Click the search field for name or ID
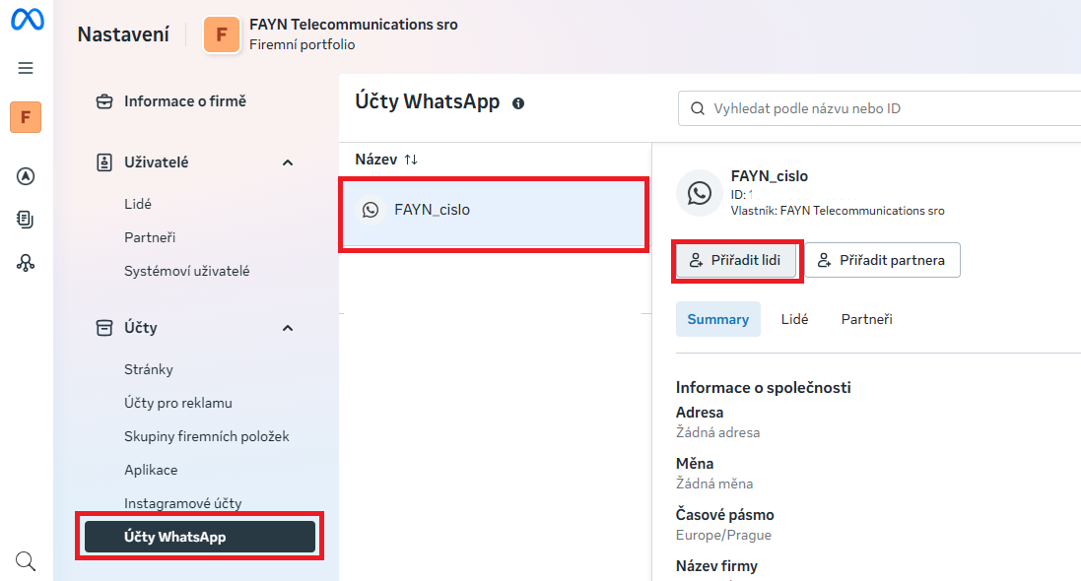Screen dimensions: 1081x581 pos(887,108)
